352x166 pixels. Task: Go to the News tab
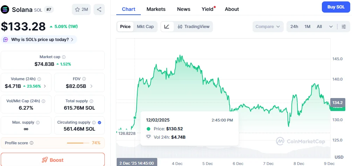pyautogui.click(x=184, y=9)
